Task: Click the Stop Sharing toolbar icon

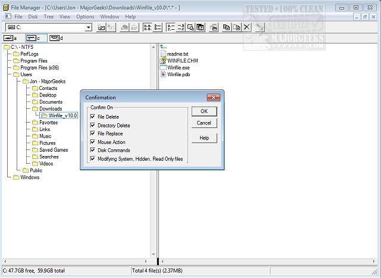Action: [x=134, y=27]
